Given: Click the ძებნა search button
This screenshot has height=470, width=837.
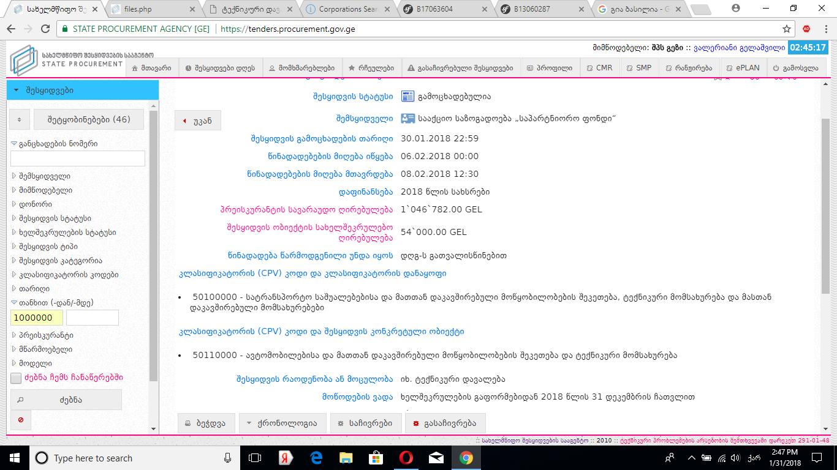Looking at the screenshot, I should pyautogui.click(x=66, y=400).
